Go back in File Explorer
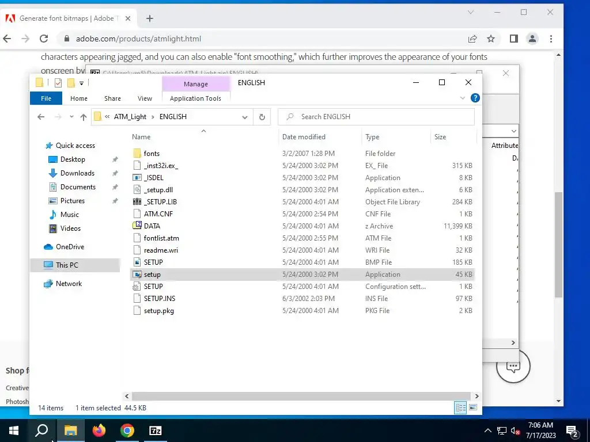 pos(41,117)
